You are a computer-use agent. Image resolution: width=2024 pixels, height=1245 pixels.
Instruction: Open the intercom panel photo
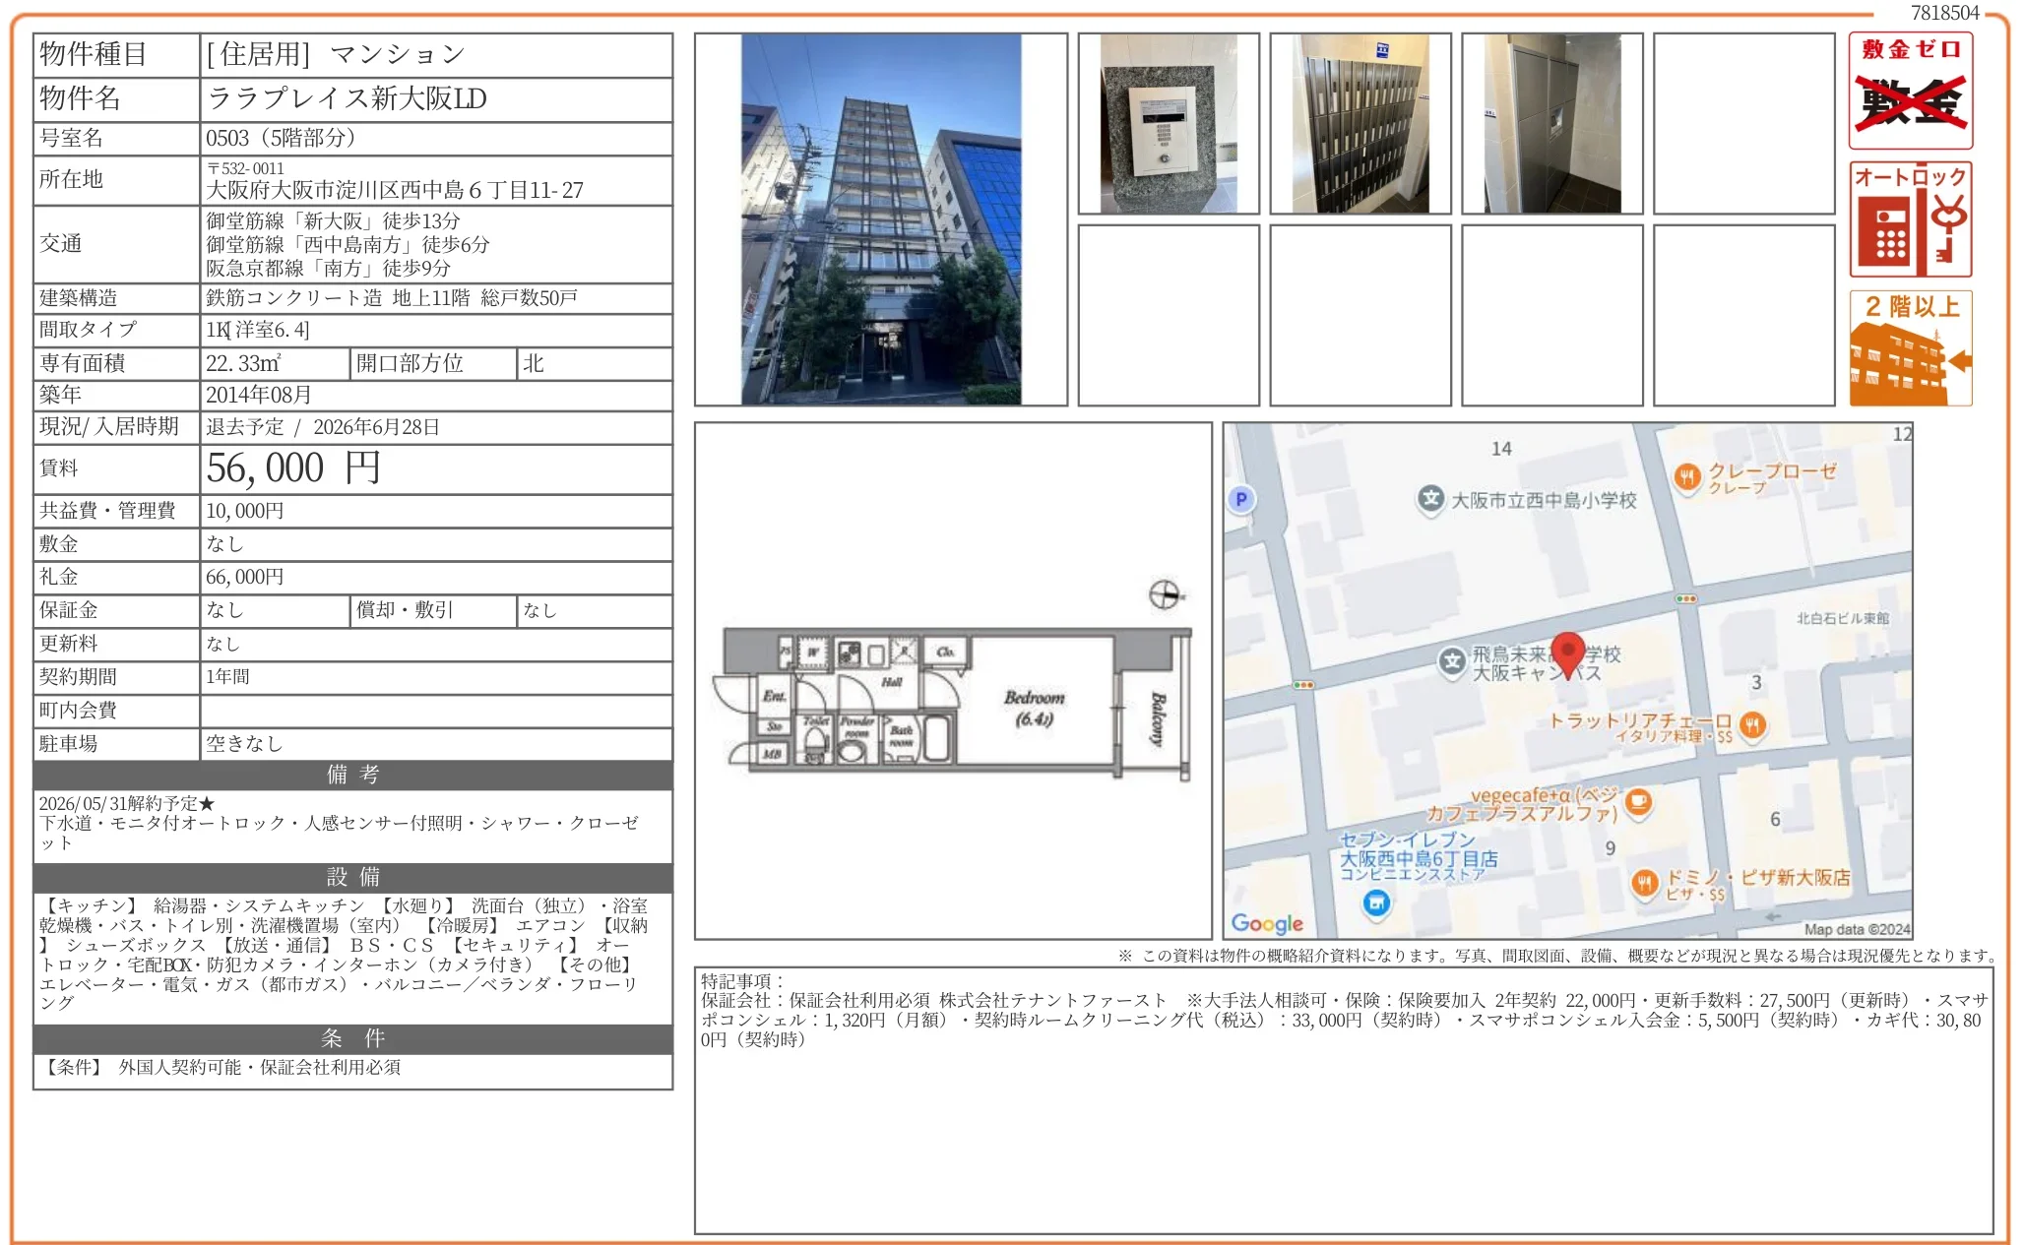[x=1166, y=123]
